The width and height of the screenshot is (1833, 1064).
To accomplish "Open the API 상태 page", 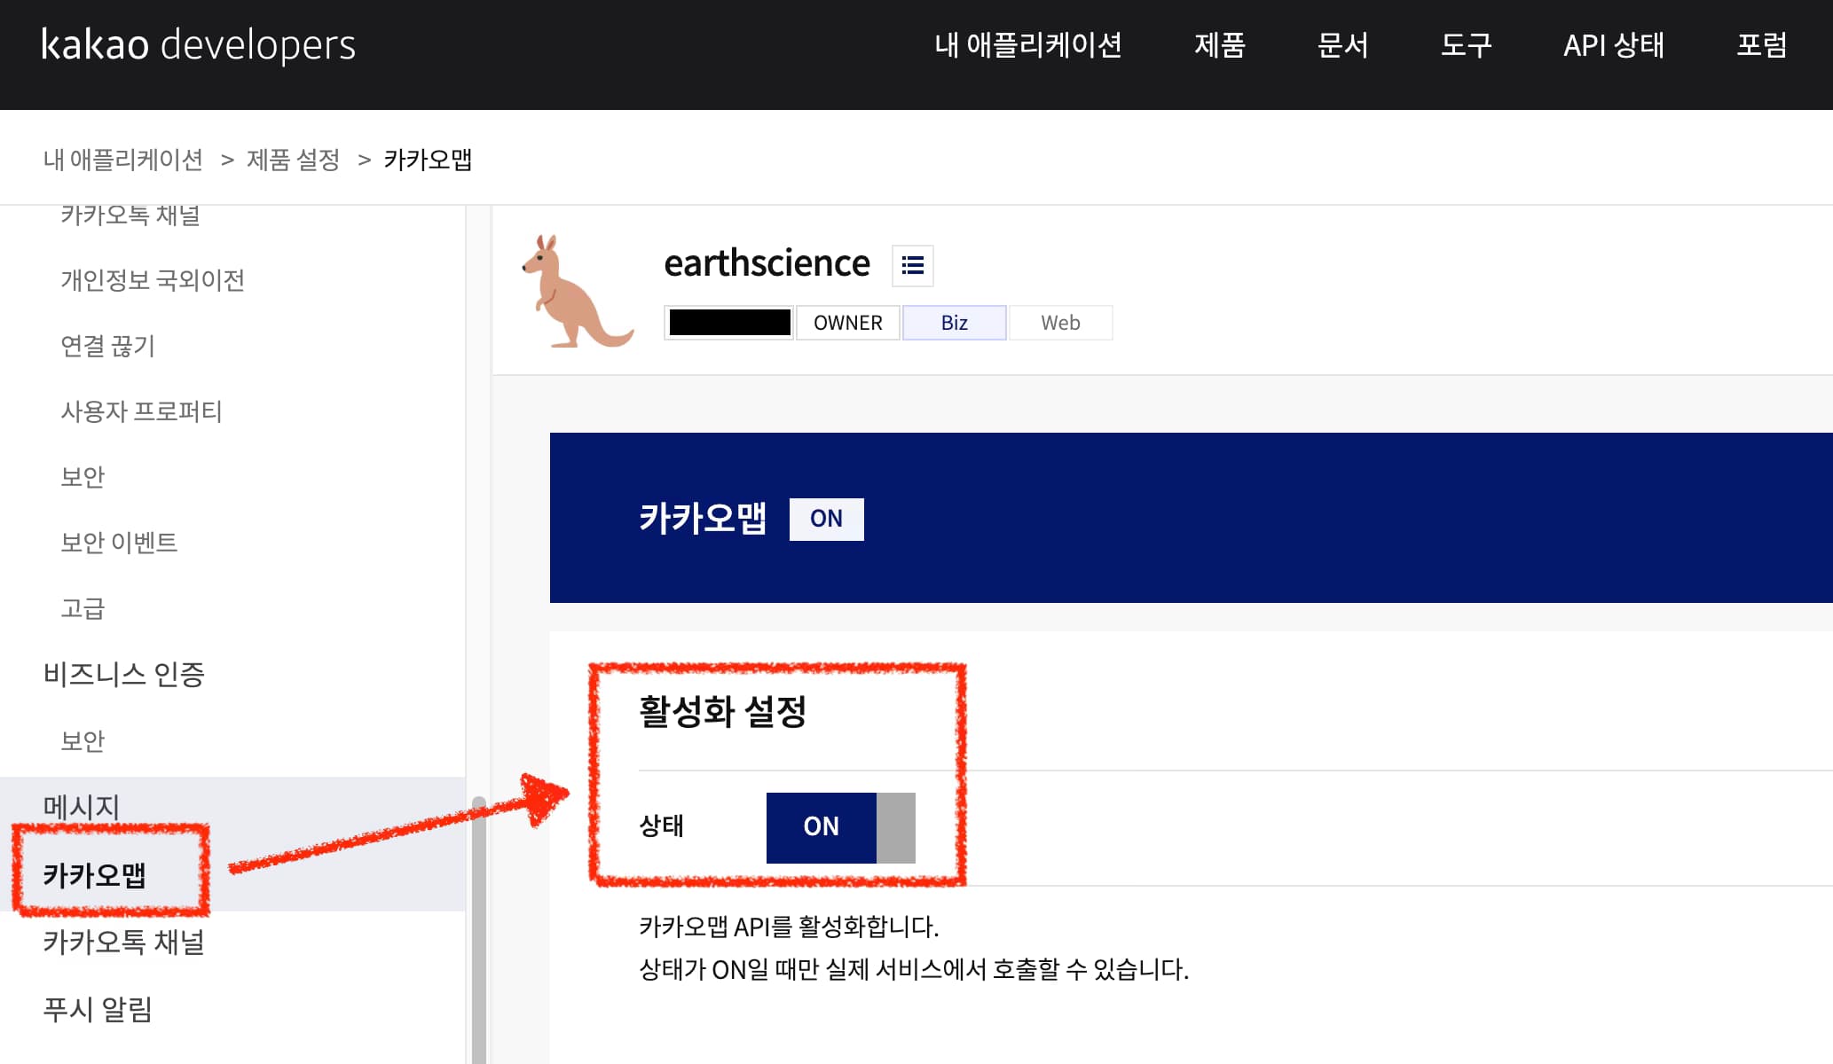I will click(1614, 45).
